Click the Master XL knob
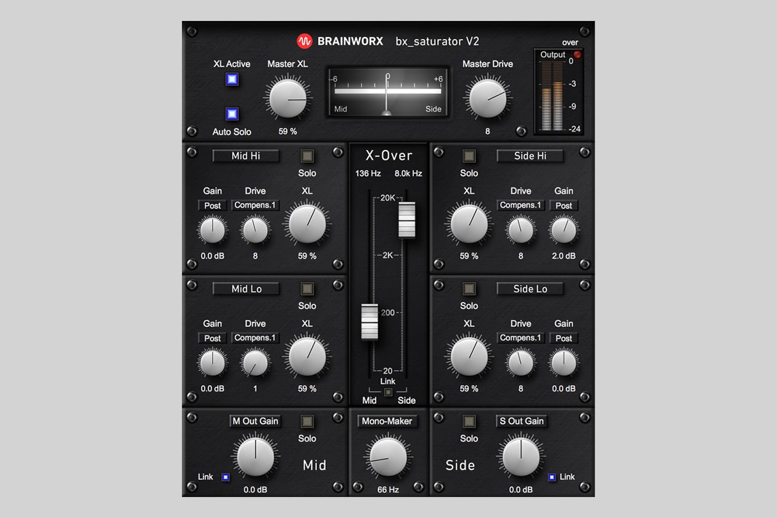 287,99
